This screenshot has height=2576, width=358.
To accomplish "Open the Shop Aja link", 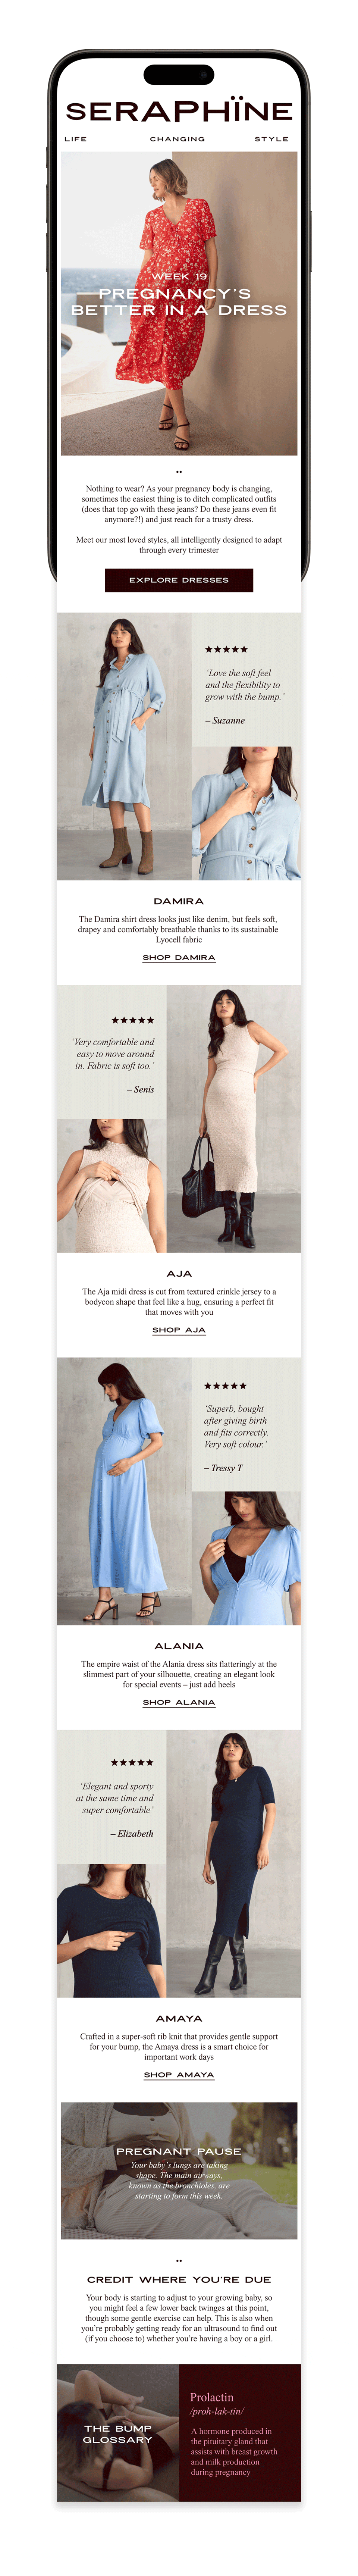I will click(179, 1330).
